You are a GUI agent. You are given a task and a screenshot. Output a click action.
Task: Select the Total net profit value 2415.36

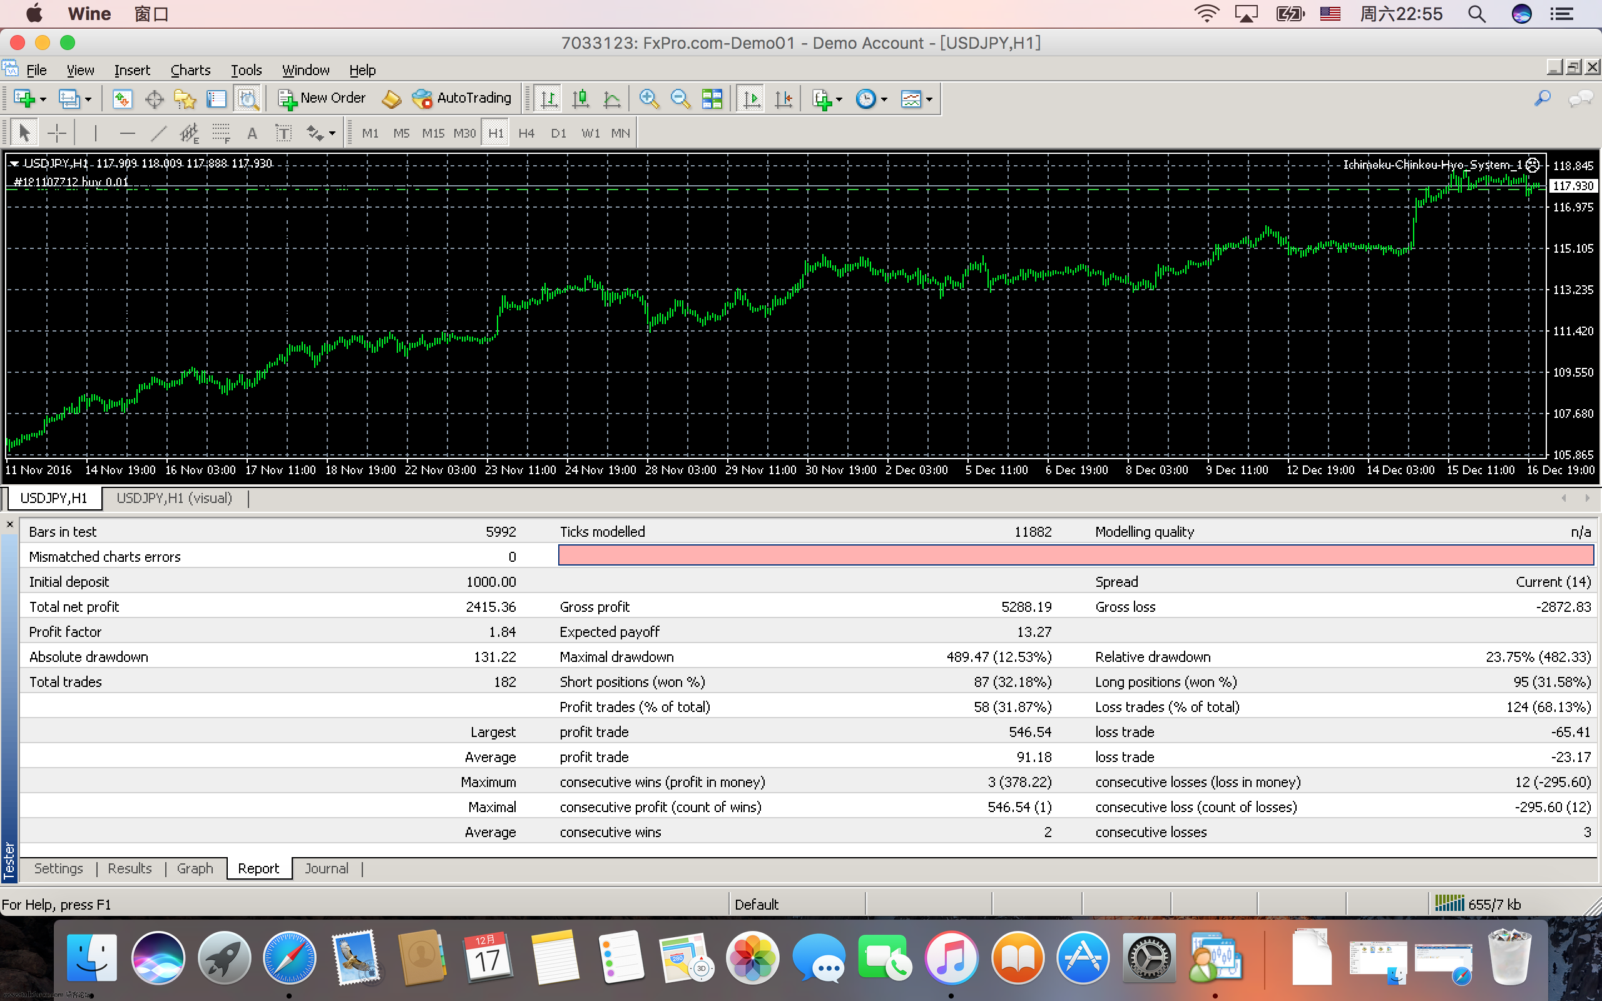tap(491, 606)
